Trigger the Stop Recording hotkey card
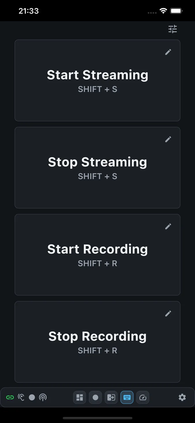The height and width of the screenshot is (423, 195). tap(97, 342)
